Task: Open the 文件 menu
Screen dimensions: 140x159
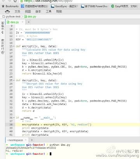Action: pos(17,12)
